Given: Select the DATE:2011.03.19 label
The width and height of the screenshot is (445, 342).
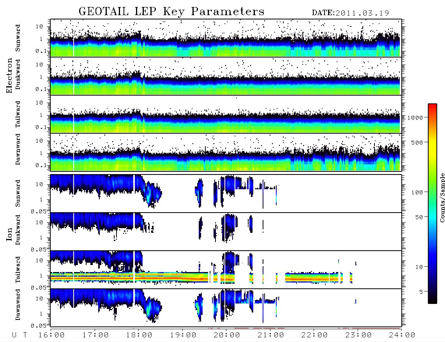Looking at the screenshot, I should point(350,13).
